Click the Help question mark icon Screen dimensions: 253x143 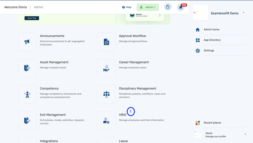click(x=124, y=7)
